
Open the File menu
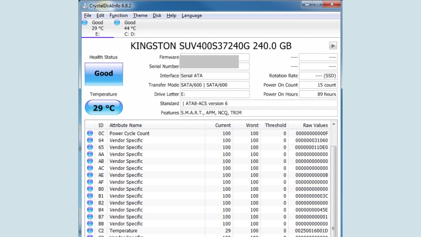tap(88, 15)
